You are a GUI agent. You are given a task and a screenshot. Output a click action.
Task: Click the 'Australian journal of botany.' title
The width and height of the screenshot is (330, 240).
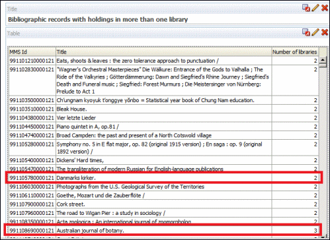click(x=164, y=231)
